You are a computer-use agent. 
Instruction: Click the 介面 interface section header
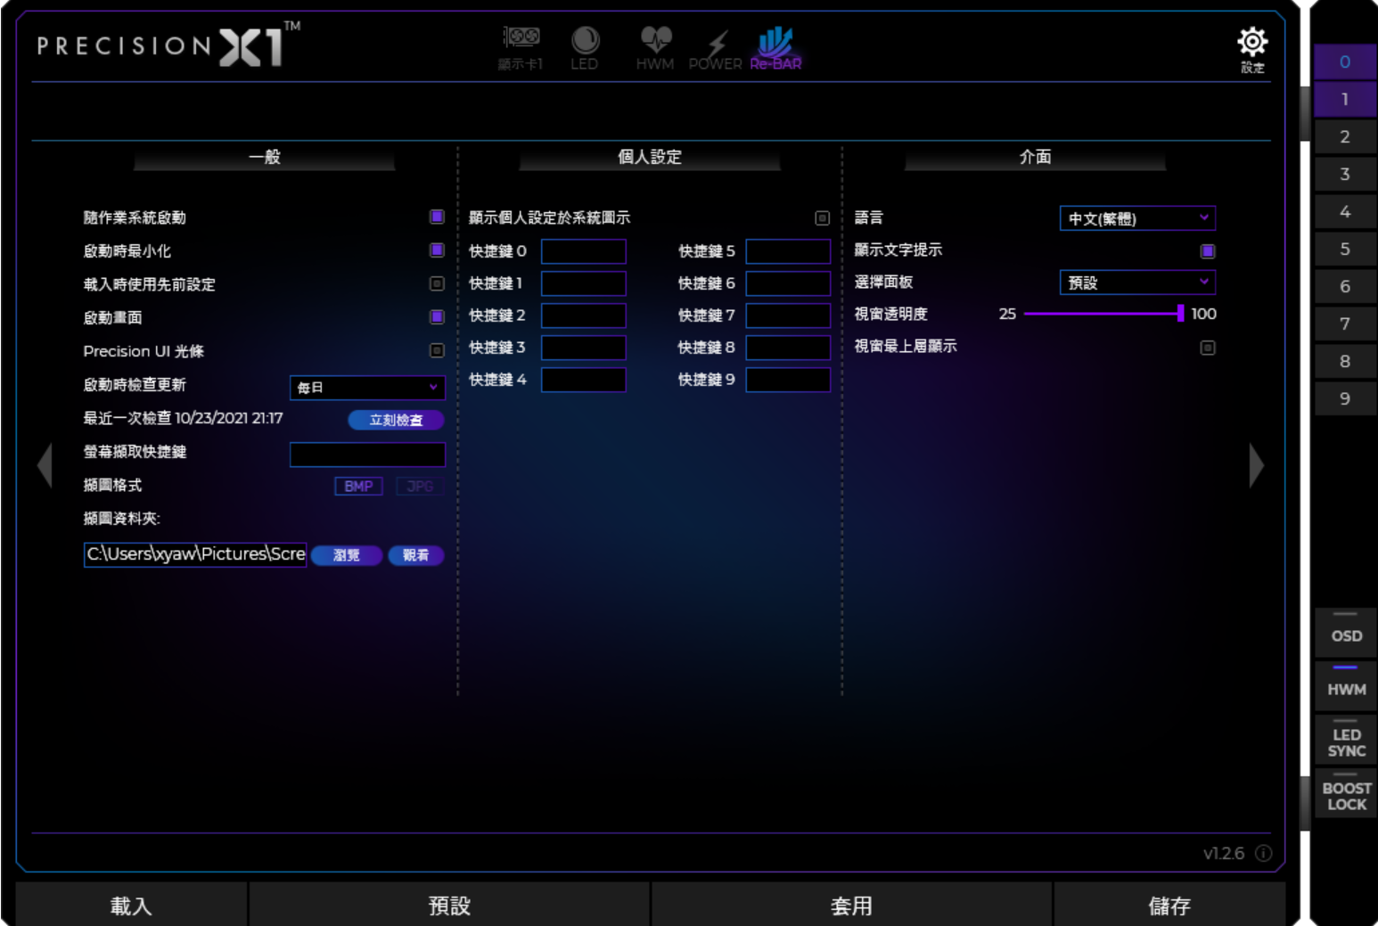[1035, 157]
